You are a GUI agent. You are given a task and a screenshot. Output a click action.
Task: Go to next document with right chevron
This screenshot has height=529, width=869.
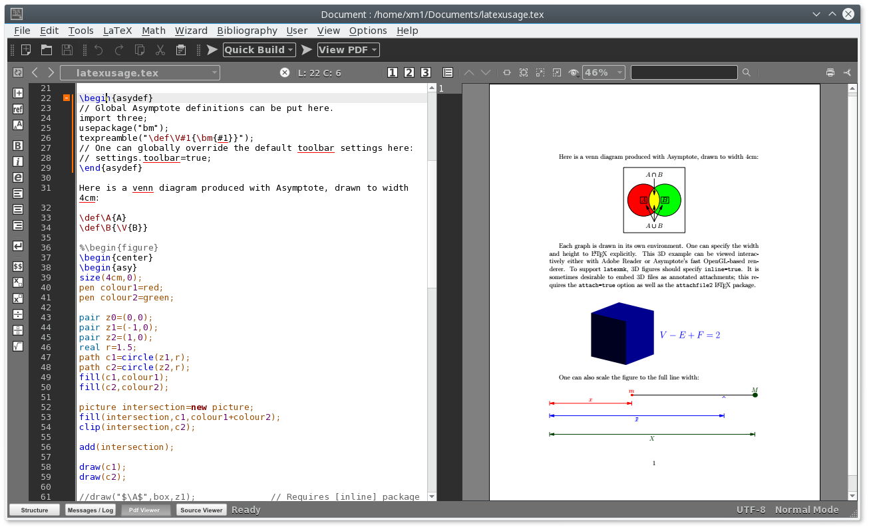(51, 72)
